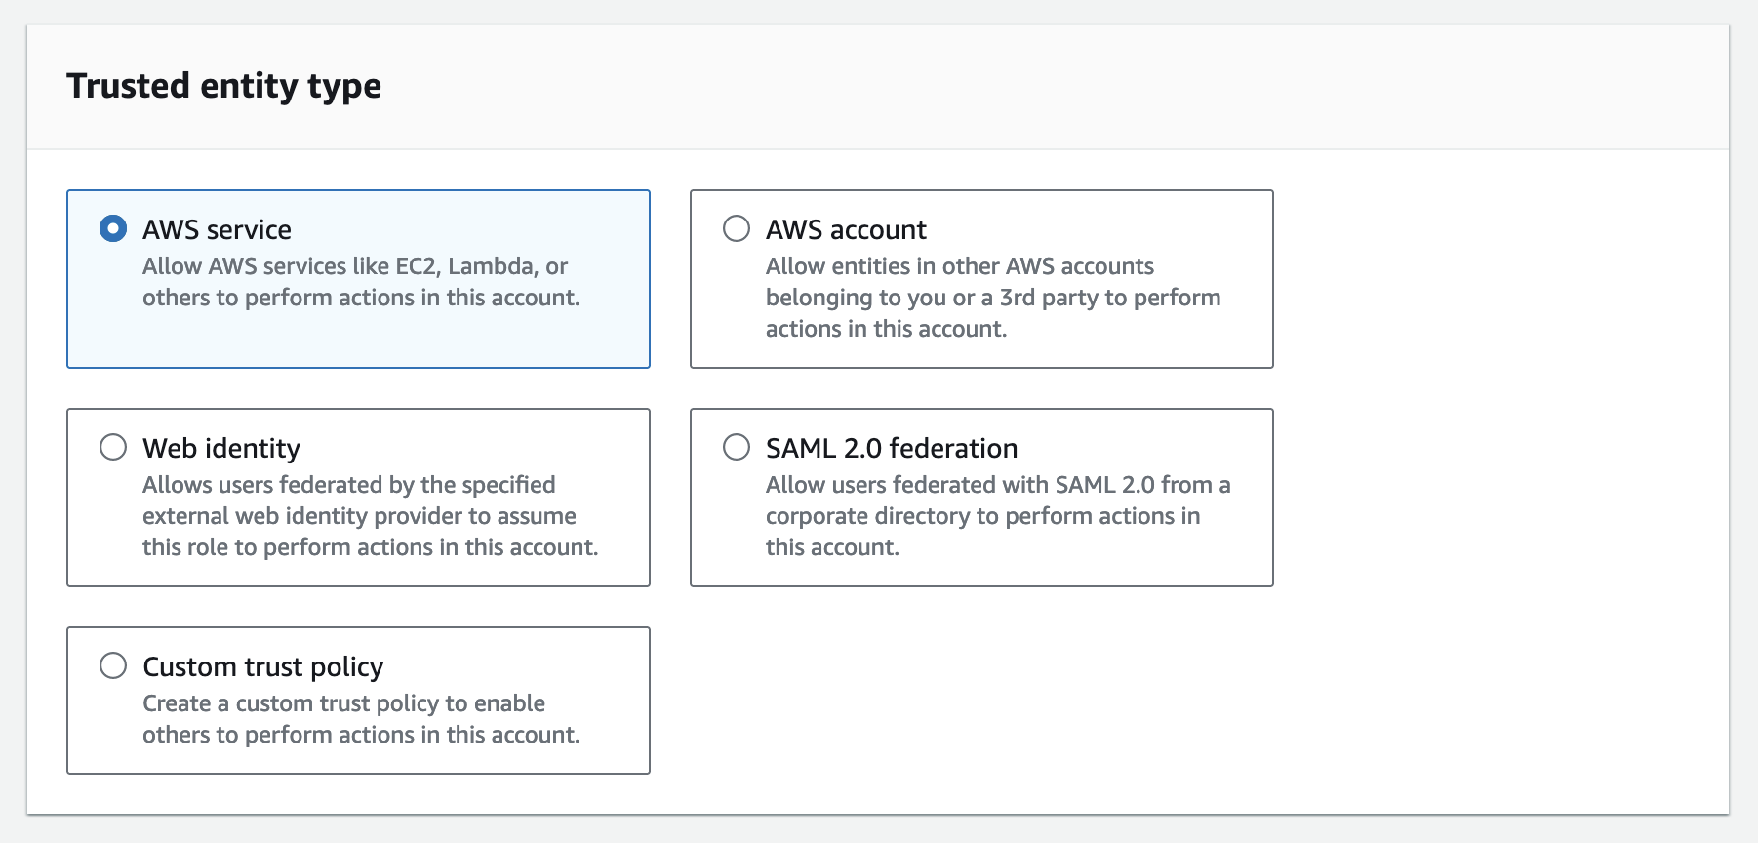Click the 'Trusted entity type' section heading
This screenshot has width=1758, height=843.
pos(223,86)
